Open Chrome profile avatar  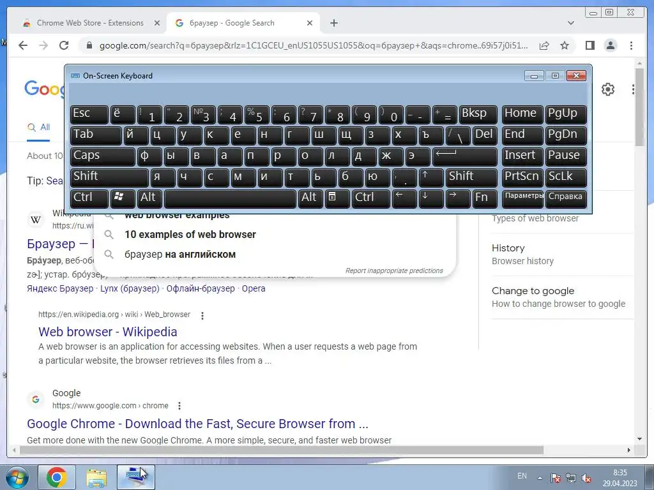click(610, 45)
